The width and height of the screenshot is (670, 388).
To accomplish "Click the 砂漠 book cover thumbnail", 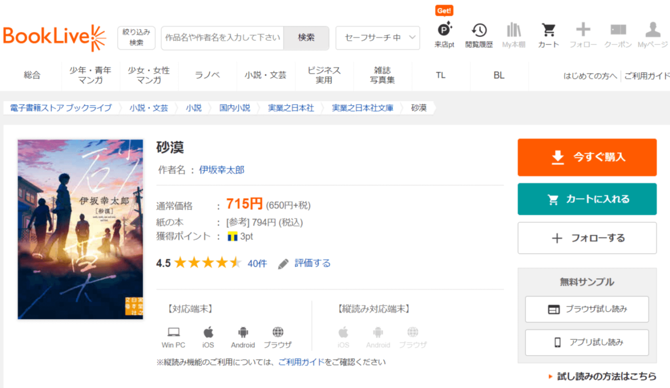I will [x=81, y=229].
